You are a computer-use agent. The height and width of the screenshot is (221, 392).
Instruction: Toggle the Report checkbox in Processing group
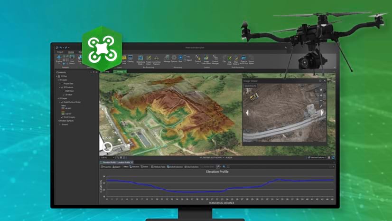[x=185, y=60]
